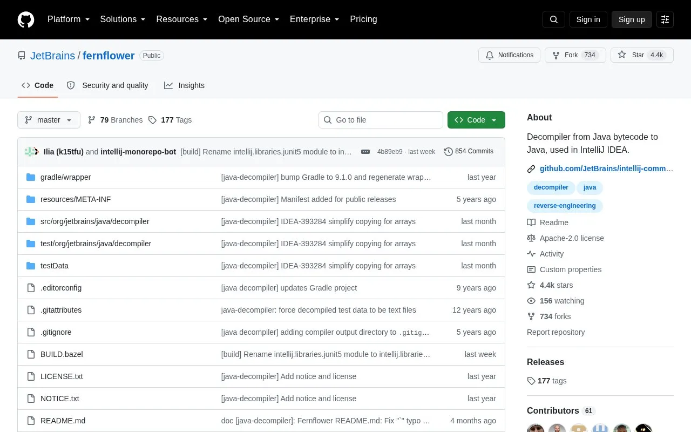The width and height of the screenshot is (691, 432).
Task: Open the appearance settings icon button
Action: click(x=665, y=19)
